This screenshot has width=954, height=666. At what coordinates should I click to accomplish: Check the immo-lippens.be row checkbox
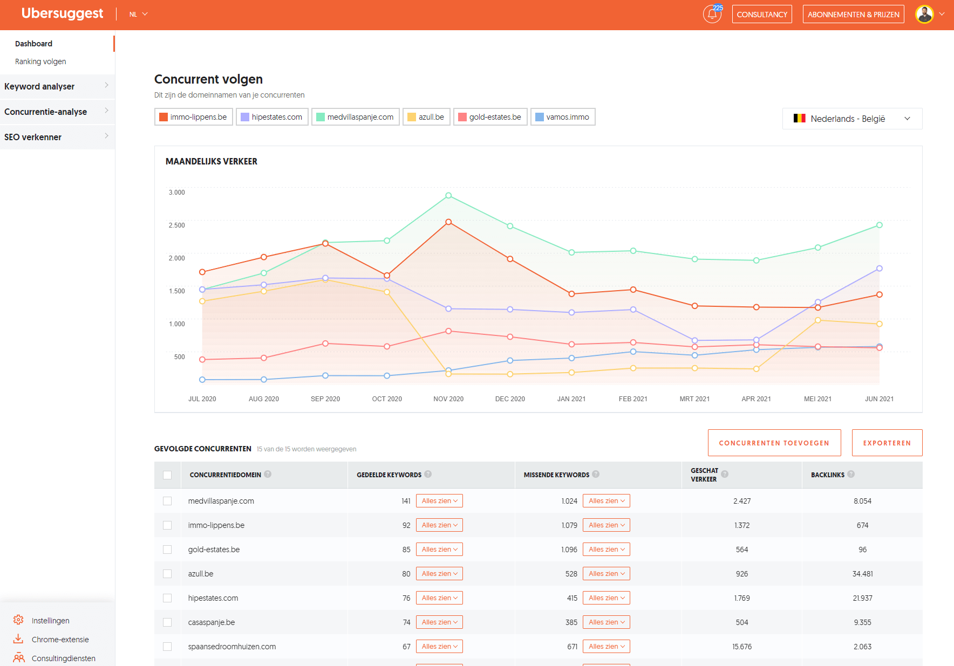coord(167,525)
